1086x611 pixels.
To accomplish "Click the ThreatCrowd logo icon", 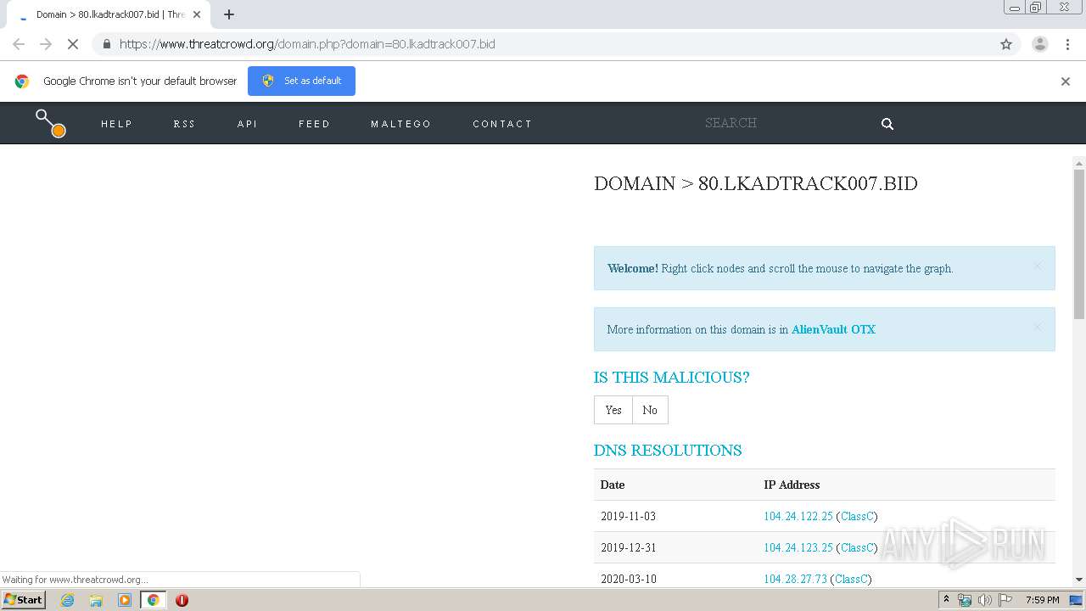I will tap(50, 123).
